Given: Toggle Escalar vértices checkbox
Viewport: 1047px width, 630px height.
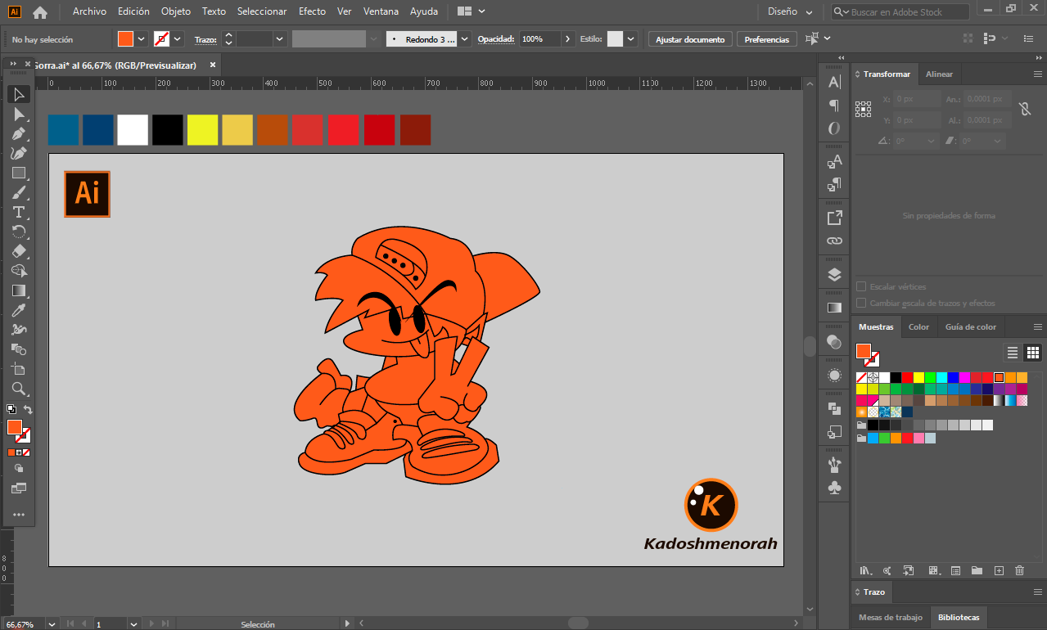Looking at the screenshot, I should (x=861, y=287).
